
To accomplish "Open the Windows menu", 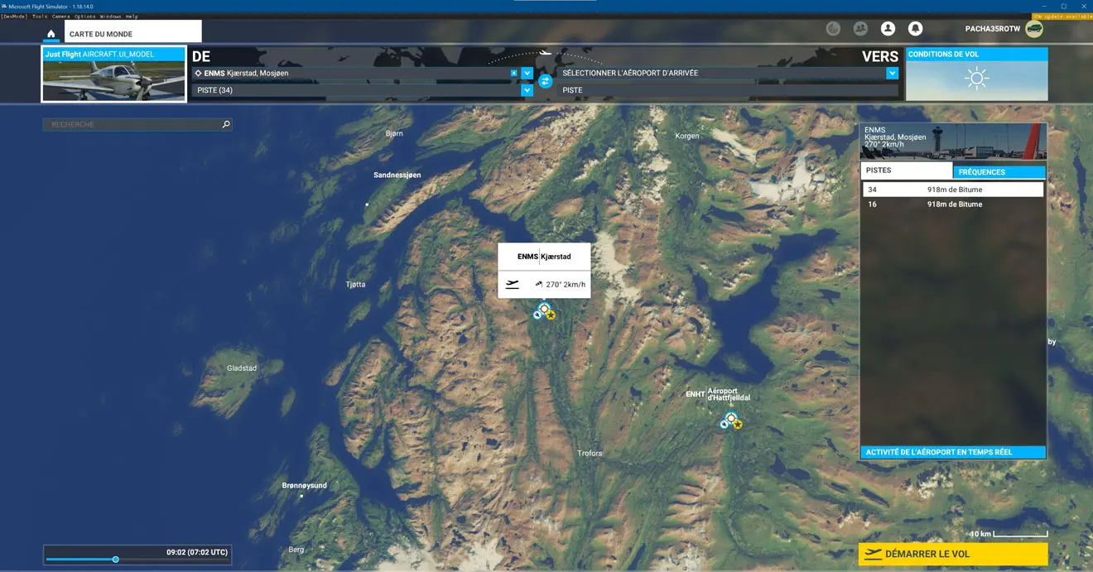I will click(x=111, y=17).
